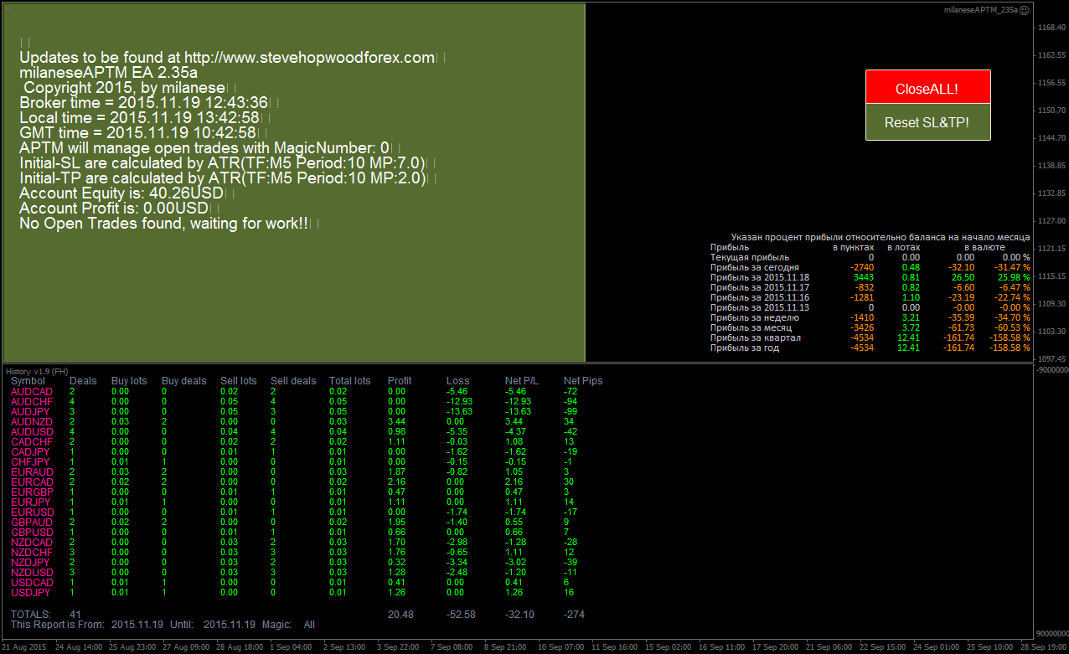1069x654 pixels.
Task: Click the Account Profit 0.00USD line
Action: (x=113, y=209)
